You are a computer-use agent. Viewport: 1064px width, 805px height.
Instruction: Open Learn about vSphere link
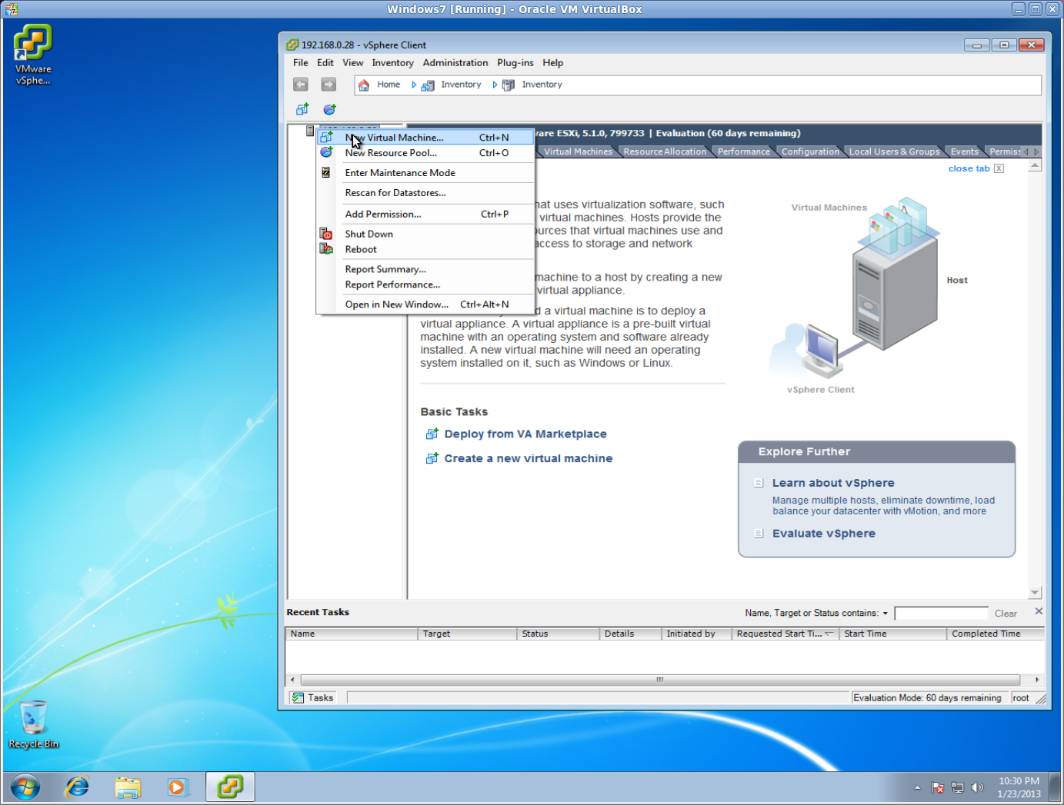pyautogui.click(x=833, y=483)
